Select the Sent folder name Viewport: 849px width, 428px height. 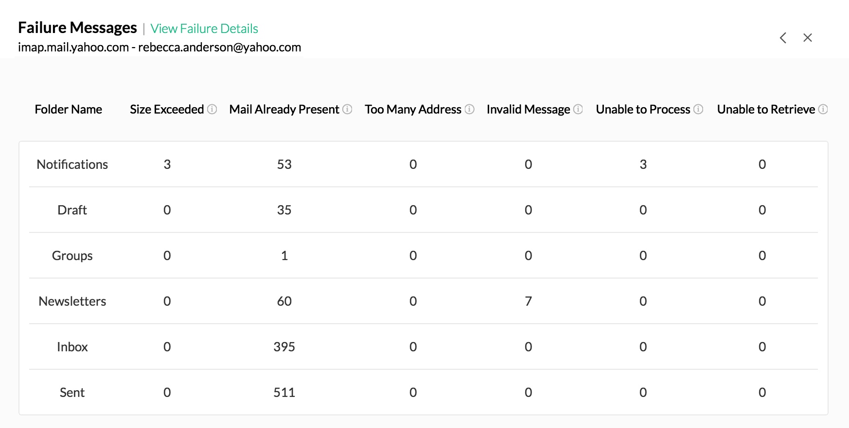(x=72, y=393)
